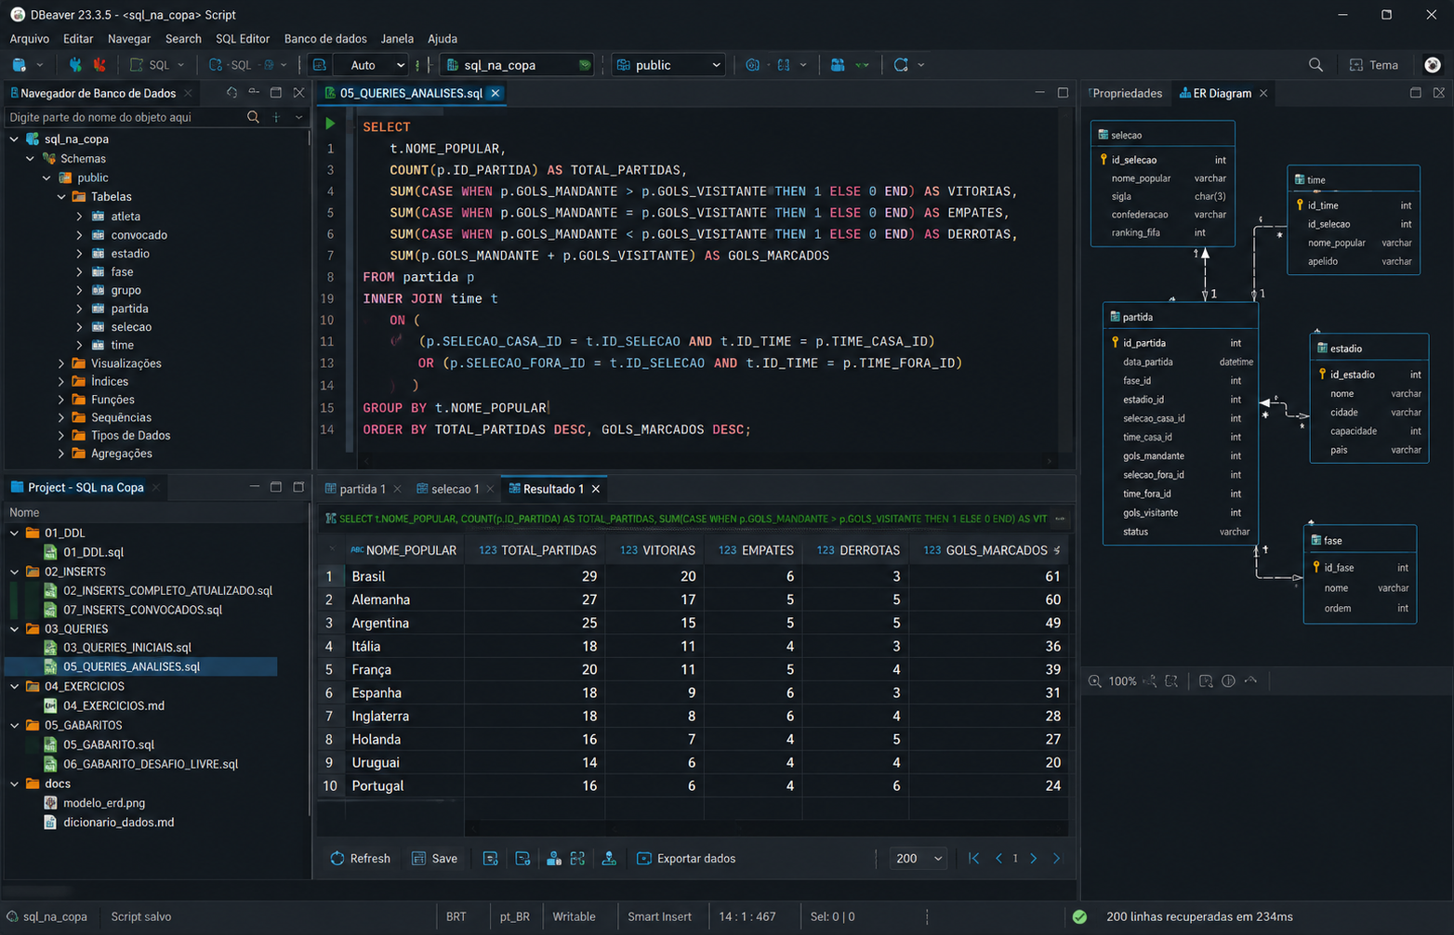1454x935 pixels.
Task: Expand the Visualizações folder
Action: [62, 363]
